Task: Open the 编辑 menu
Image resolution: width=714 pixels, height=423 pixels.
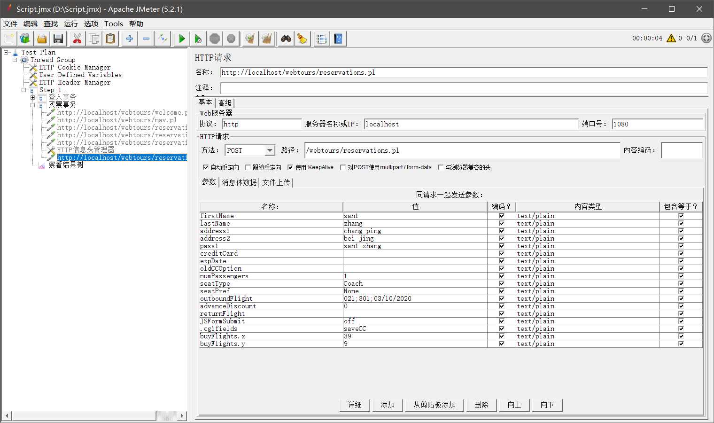Action: (x=31, y=24)
